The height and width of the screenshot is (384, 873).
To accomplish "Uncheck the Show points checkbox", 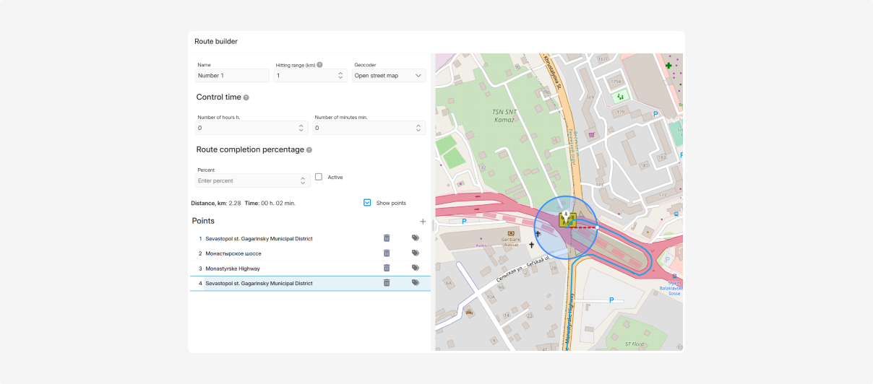I will [367, 203].
